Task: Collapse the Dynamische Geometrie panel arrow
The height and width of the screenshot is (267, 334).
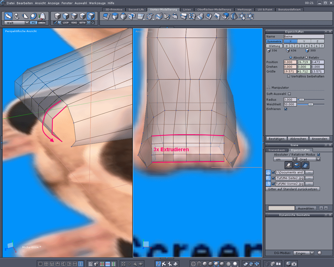Action: tap(326, 215)
